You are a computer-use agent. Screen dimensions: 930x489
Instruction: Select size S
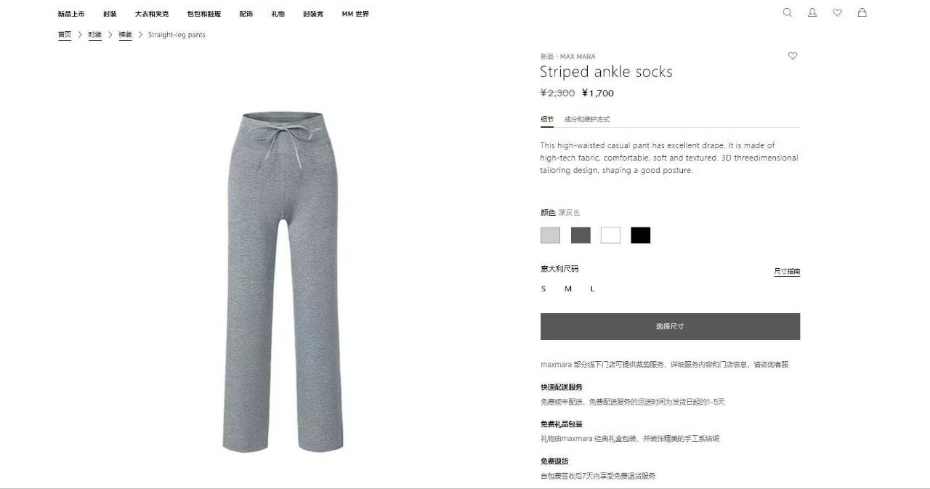point(543,289)
